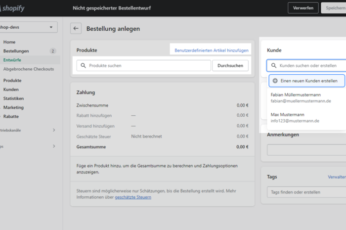Image resolution: width=346 pixels, height=230 pixels.
Task: Expand the Apps section chevron
Action: [x=54, y=146]
